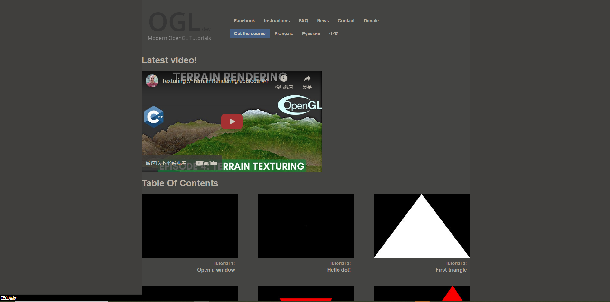This screenshot has height=302, width=610.
Task: Click the Tutorial 3: label text
Action: 456,263
